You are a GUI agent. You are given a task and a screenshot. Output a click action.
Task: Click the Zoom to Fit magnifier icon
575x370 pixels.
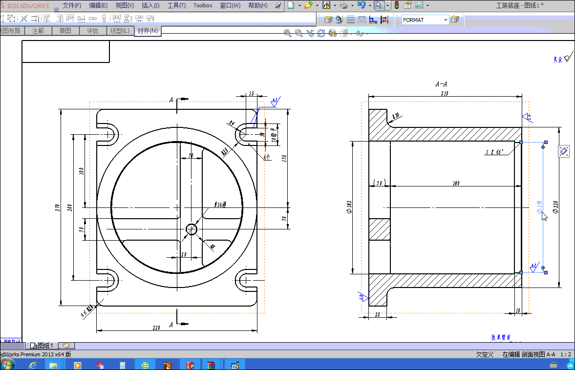(287, 33)
